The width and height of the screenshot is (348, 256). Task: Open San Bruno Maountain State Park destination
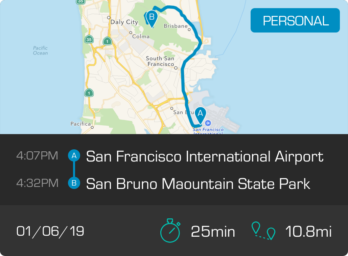click(x=198, y=184)
